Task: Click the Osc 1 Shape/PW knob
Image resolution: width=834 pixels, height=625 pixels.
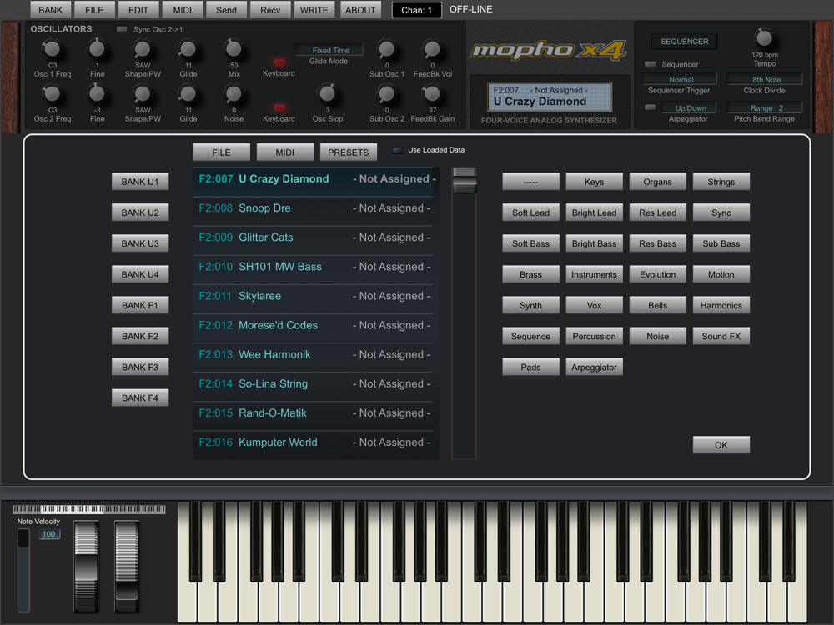Action: pos(142,49)
